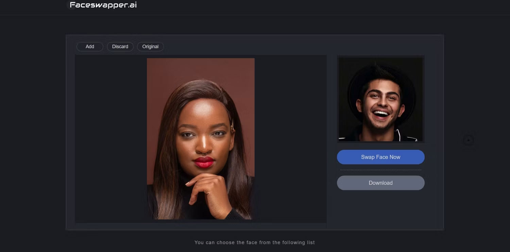Click the Faceswapper.ai logo
Screen dimensions: 510x252
tap(103, 5)
